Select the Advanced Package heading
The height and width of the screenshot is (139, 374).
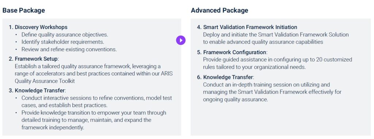pos(220,11)
